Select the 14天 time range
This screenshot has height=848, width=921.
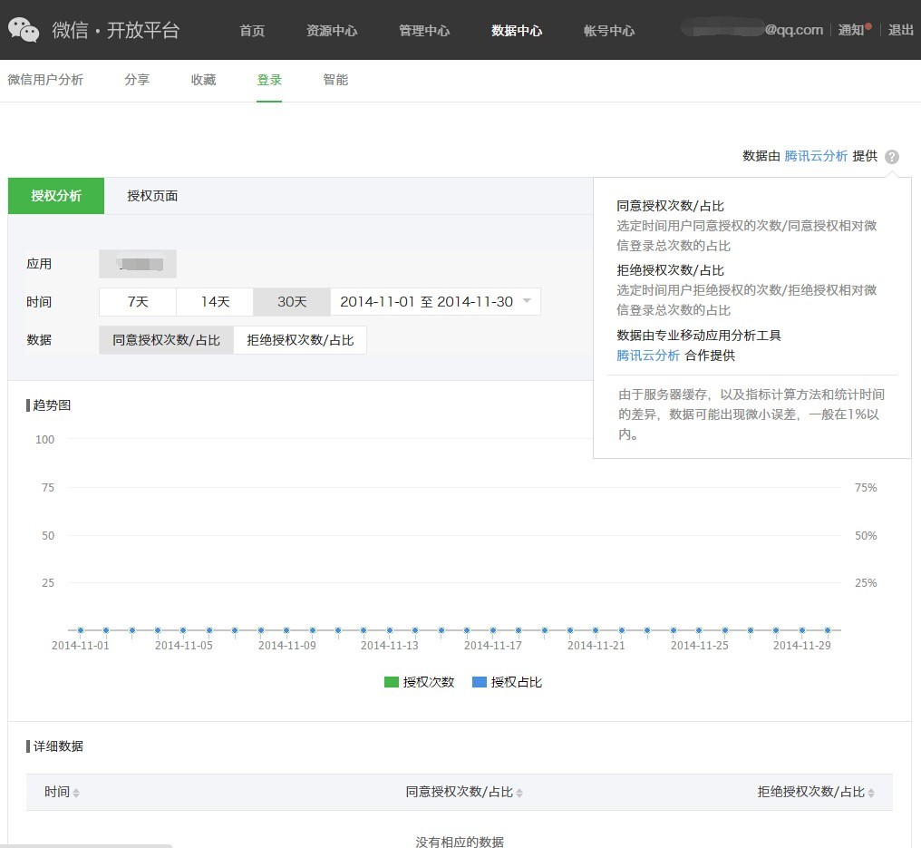coord(215,301)
